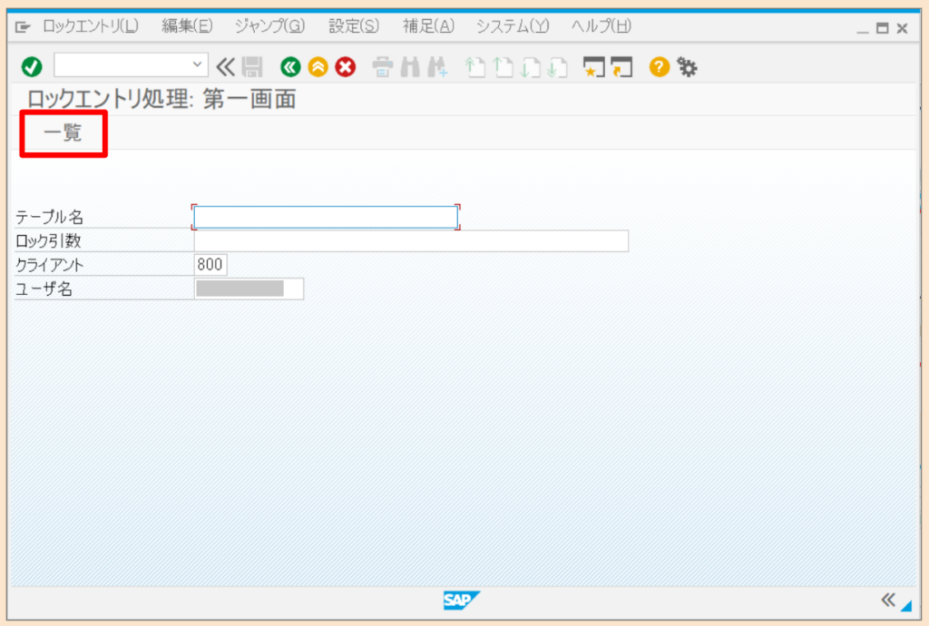929x626 pixels.
Task: Click the Last Page icon
Action: pyautogui.click(x=558, y=67)
